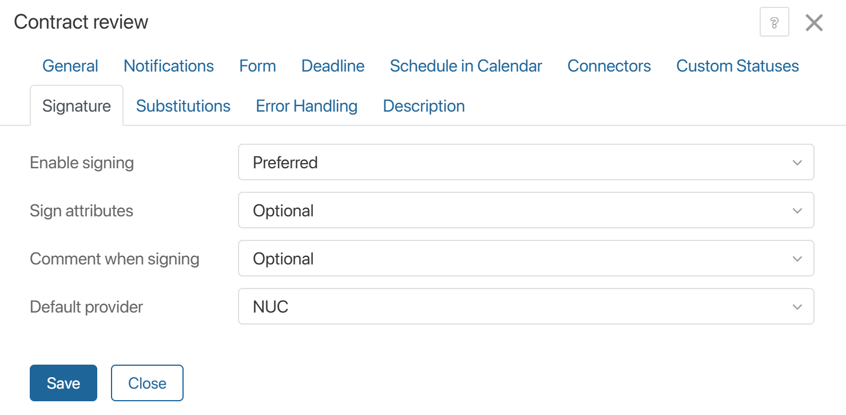The width and height of the screenshot is (846, 415).
Task: Select the Signature tab
Action: pyautogui.click(x=77, y=106)
